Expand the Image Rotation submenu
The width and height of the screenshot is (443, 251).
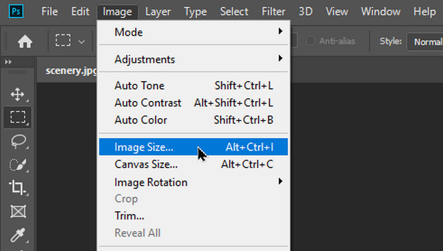(x=194, y=182)
